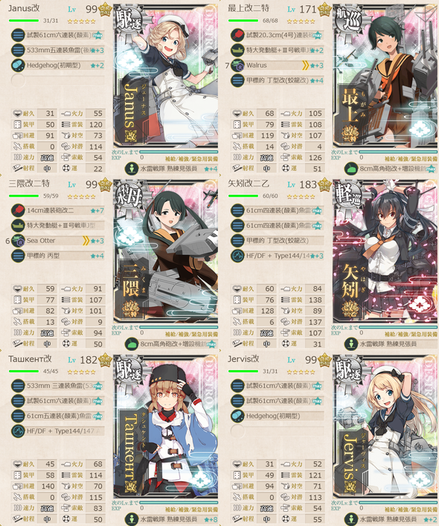Click the green 8cm高角砲改 icon on 三隈改二特
Image resolution: width=439 pixels, height=526 pixels.
(x=132, y=343)
